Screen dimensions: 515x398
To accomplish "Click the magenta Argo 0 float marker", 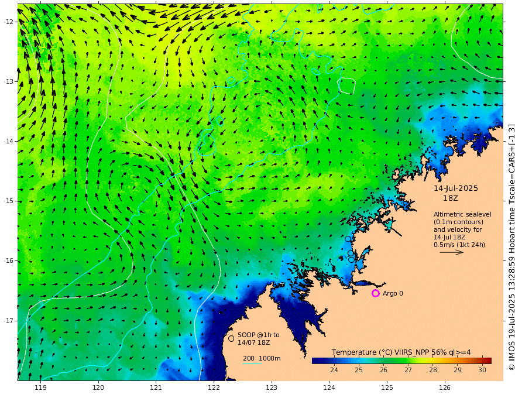I will click(375, 293).
